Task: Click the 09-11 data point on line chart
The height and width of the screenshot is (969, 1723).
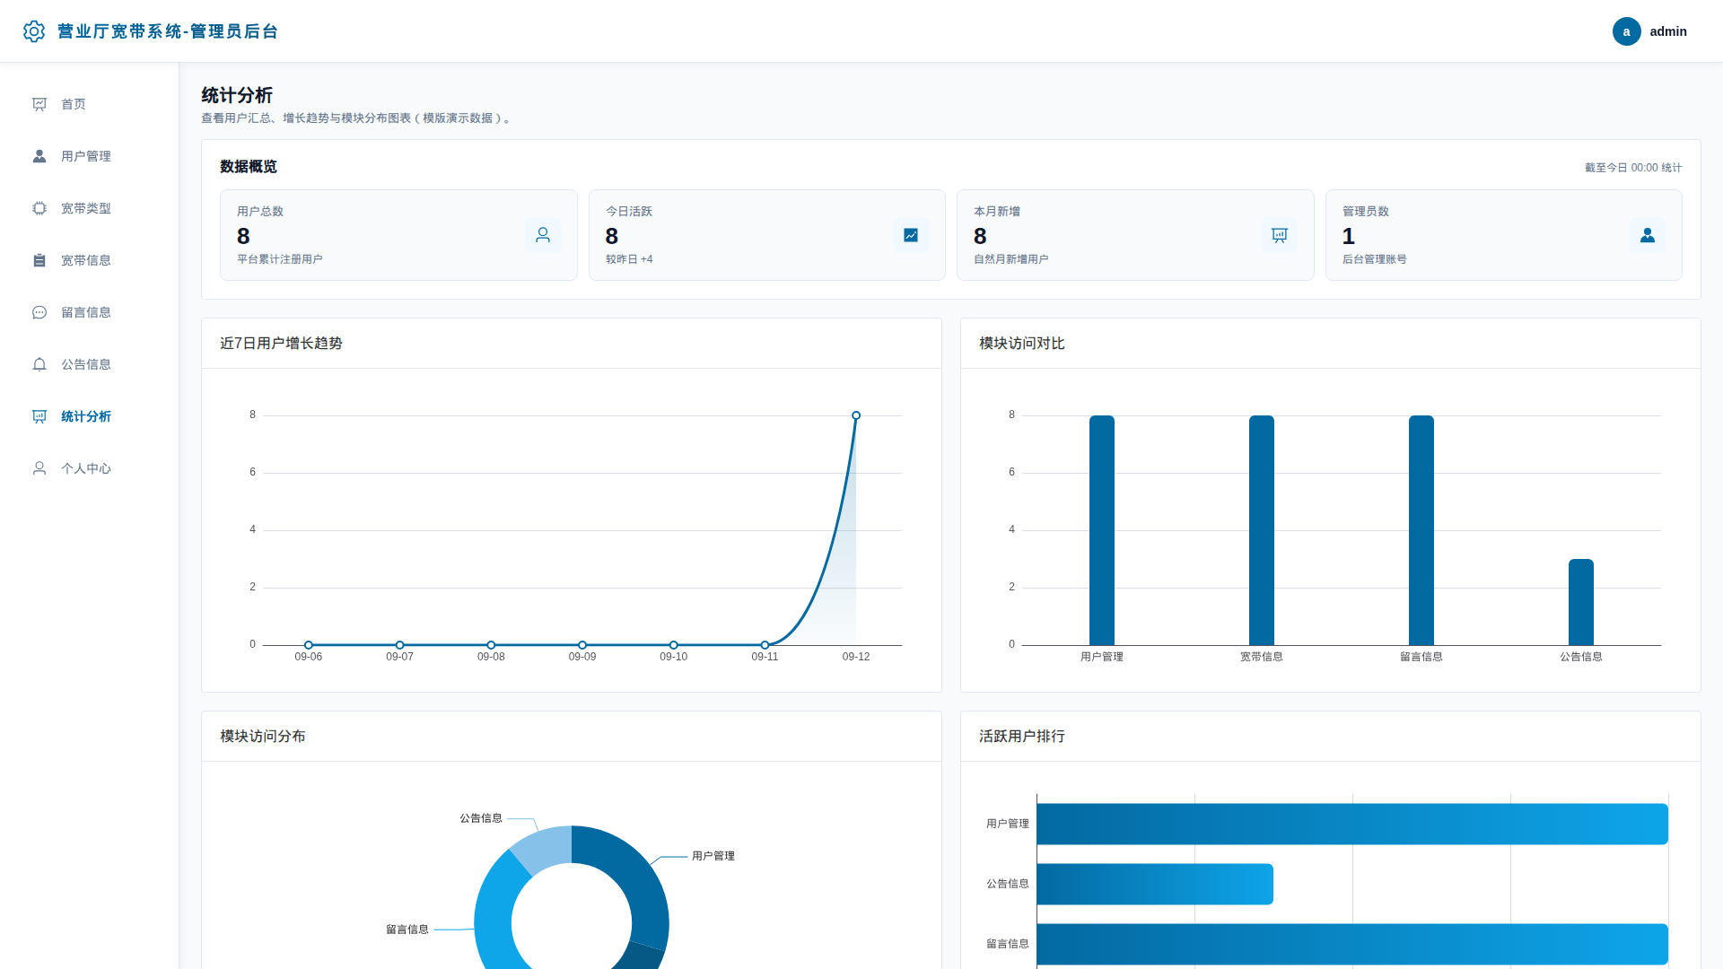Action: [765, 645]
